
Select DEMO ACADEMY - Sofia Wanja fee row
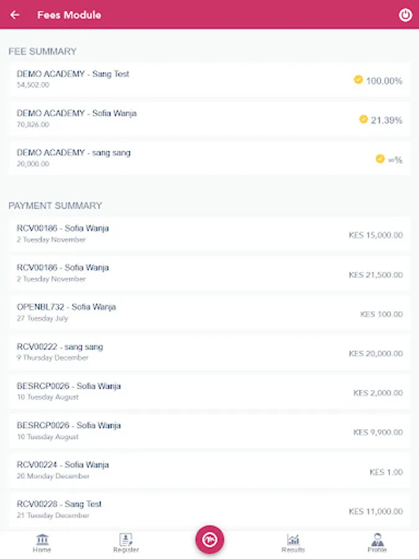209,119
